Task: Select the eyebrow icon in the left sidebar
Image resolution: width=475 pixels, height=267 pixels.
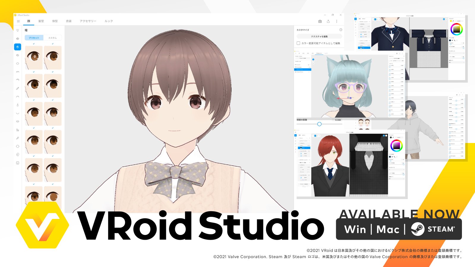Action: [18, 71]
